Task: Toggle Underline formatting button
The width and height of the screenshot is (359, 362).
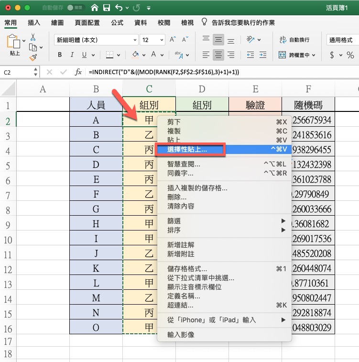Action: [84, 55]
